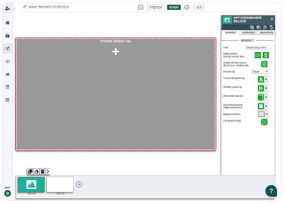Click the UDGIV publish button
This screenshot has width=286, height=204.
tap(174, 7)
